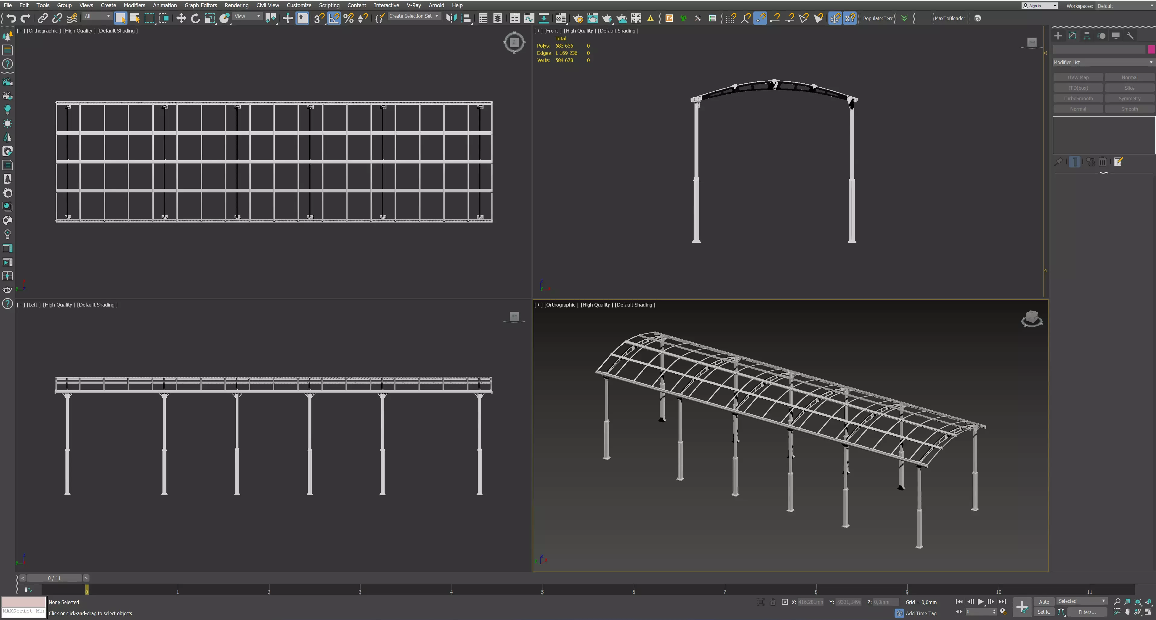Open the Curve Editor icon
Viewport: 1156px width, 620px height.
pos(529,18)
